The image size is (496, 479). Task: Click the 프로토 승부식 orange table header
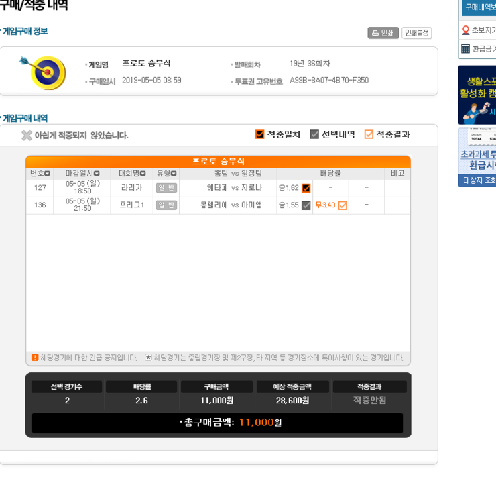tap(219, 162)
